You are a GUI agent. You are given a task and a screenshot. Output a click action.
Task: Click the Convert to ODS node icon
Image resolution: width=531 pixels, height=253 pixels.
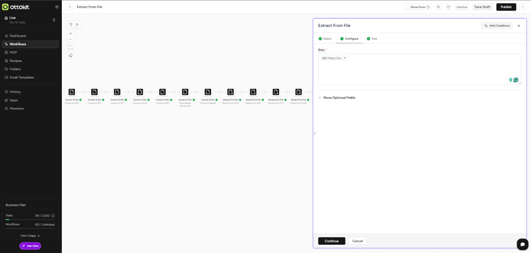72,92
